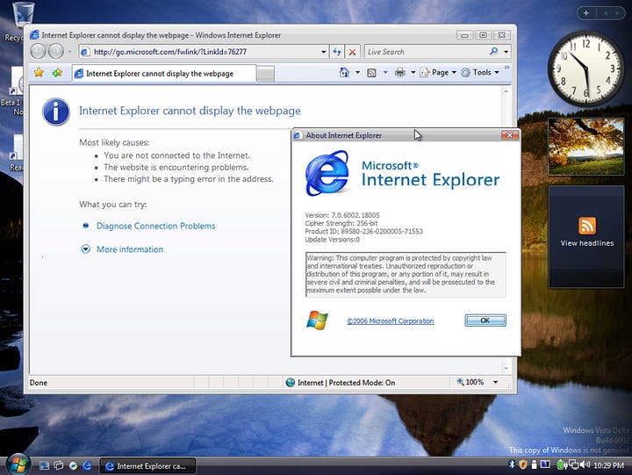Click the security shield tray icon
This screenshot has width=632, height=475.
[x=523, y=465]
